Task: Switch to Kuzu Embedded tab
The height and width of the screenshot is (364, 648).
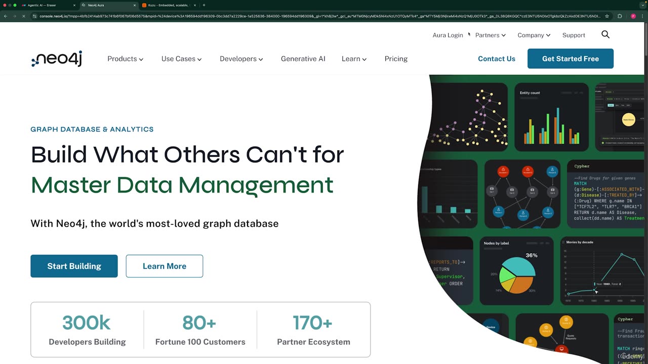Action: click(169, 5)
